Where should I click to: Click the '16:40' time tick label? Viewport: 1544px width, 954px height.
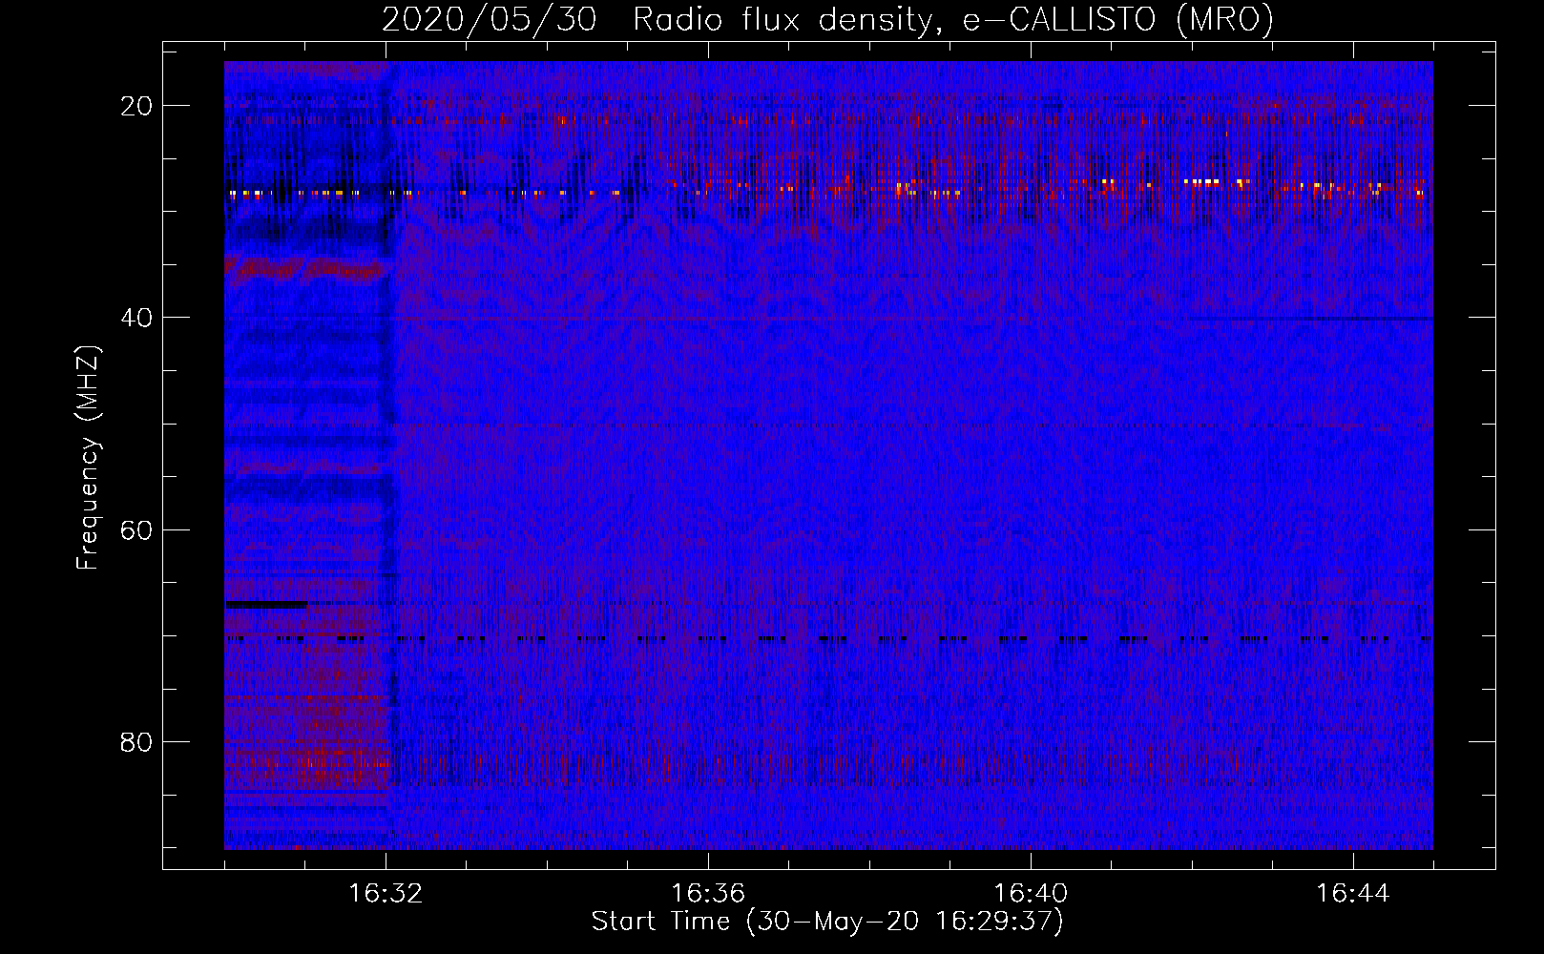1031,894
